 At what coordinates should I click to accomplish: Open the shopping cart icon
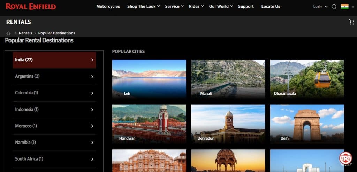coord(351,22)
